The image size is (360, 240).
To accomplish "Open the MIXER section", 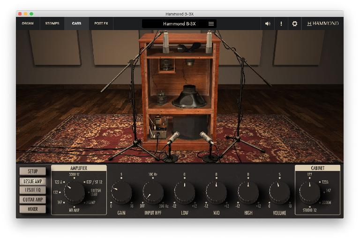I will 33,209.
